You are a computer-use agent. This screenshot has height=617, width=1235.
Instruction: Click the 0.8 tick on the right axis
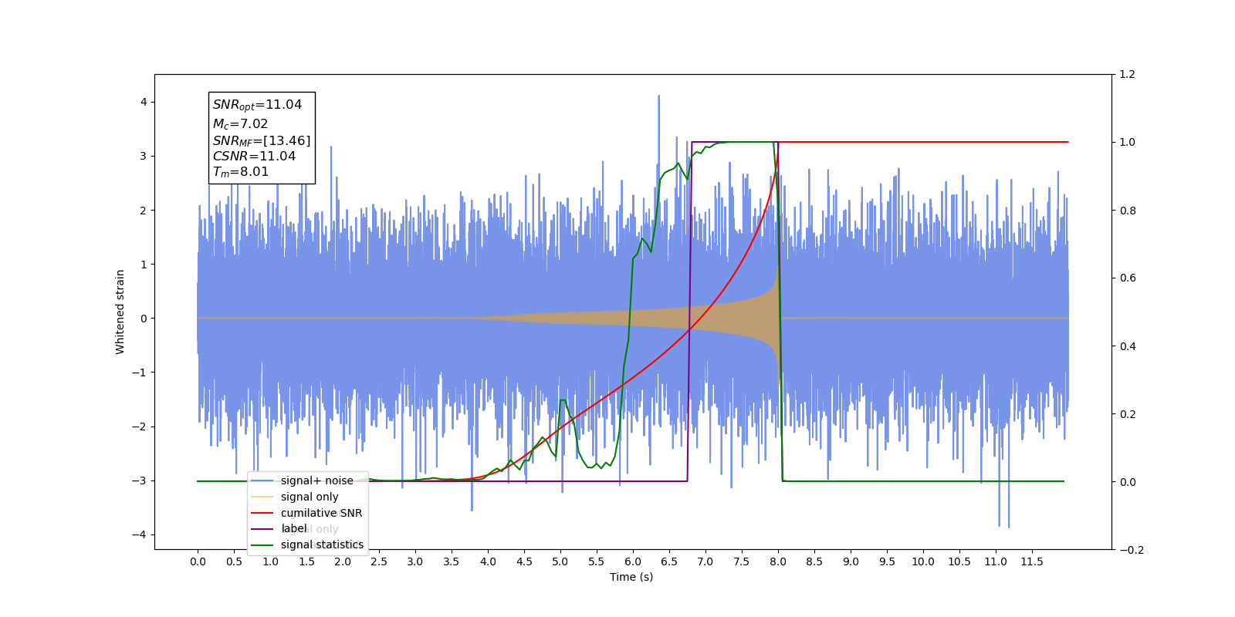[1128, 211]
